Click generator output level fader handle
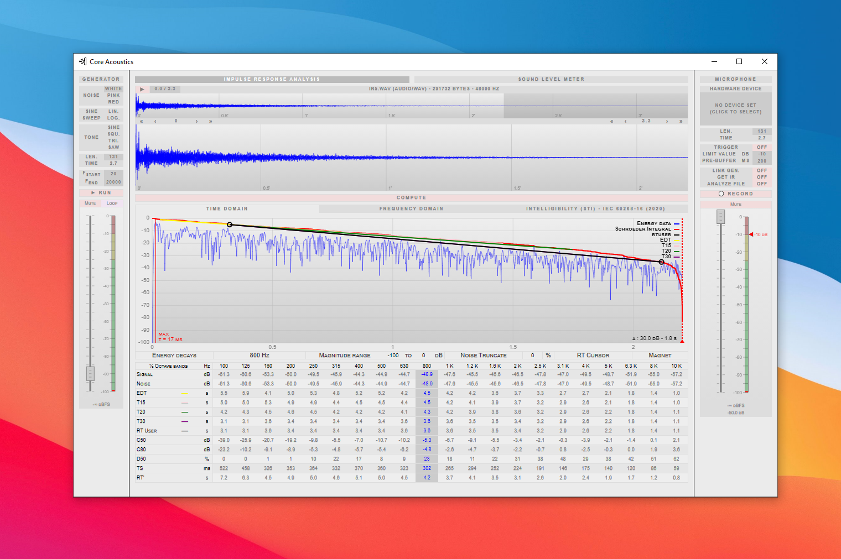The image size is (841, 559). coord(90,374)
